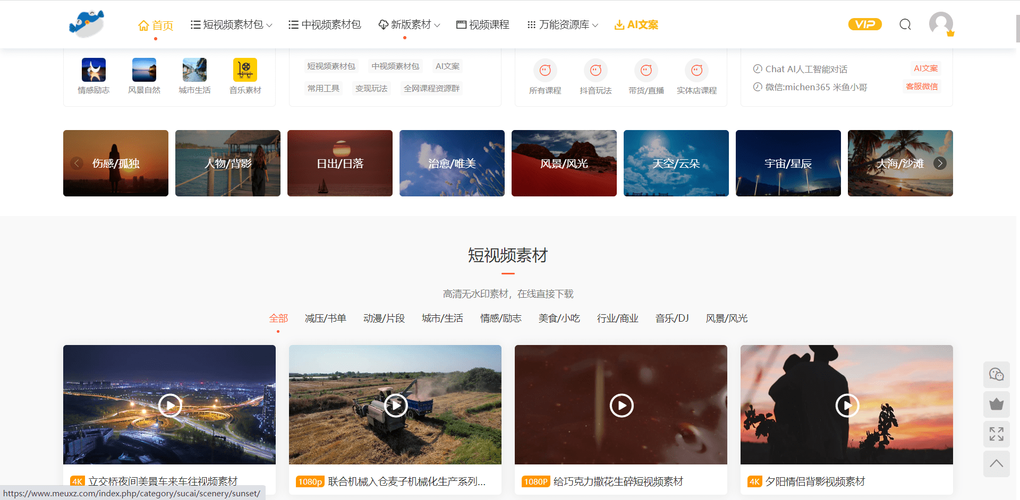
Task: Select the 全部 filter tab
Action: point(278,318)
